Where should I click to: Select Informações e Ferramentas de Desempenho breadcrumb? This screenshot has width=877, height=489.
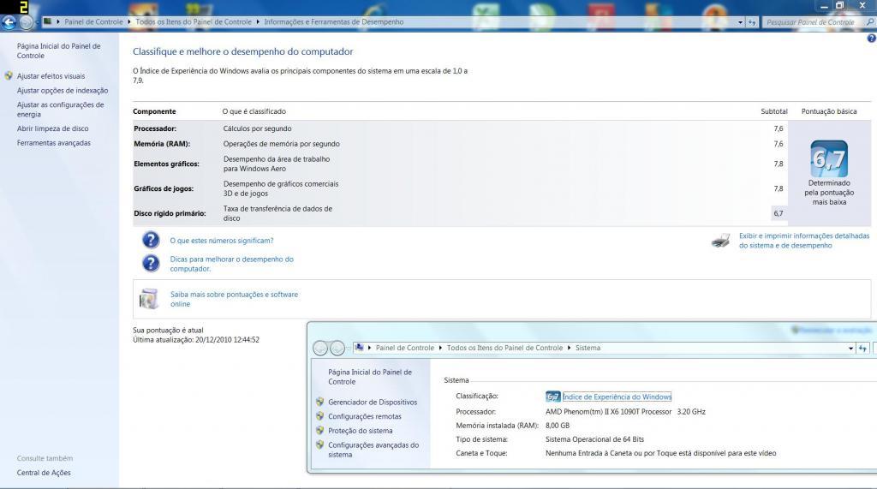point(333,21)
